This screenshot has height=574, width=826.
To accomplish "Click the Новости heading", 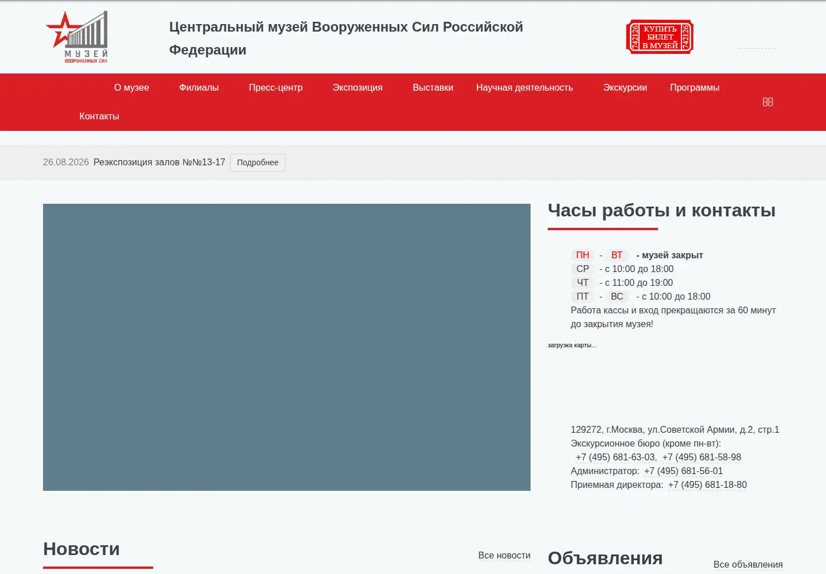I will tap(81, 549).
